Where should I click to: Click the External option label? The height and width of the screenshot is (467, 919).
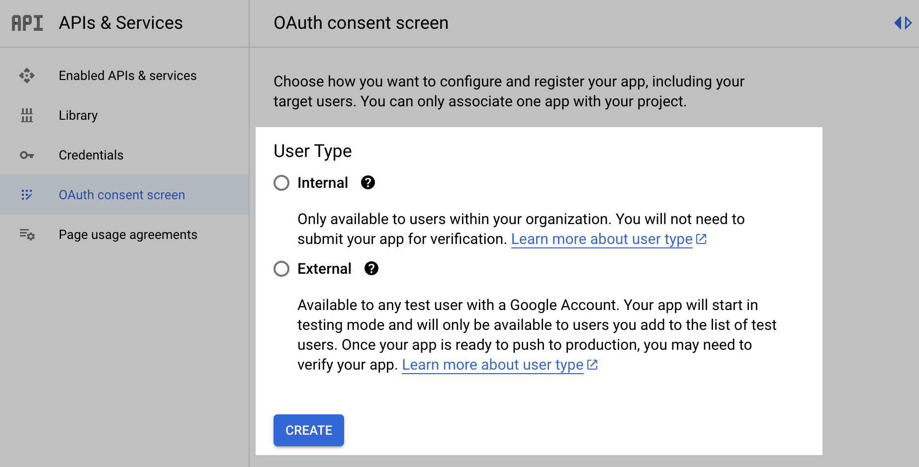pyautogui.click(x=324, y=269)
